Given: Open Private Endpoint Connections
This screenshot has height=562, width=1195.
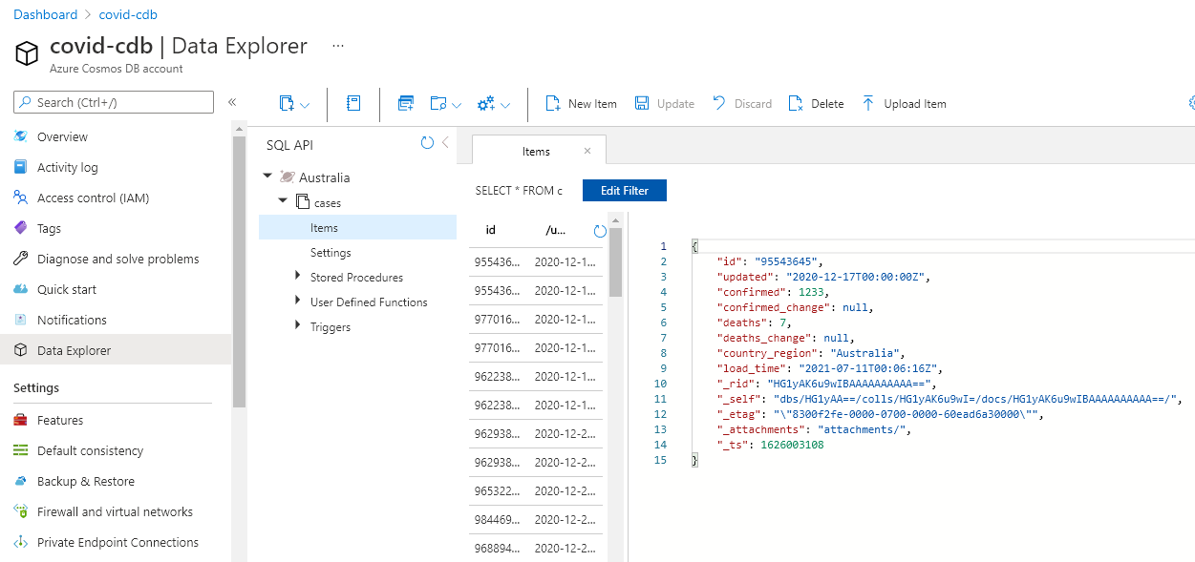Looking at the screenshot, I should click(x=116, y=542).
